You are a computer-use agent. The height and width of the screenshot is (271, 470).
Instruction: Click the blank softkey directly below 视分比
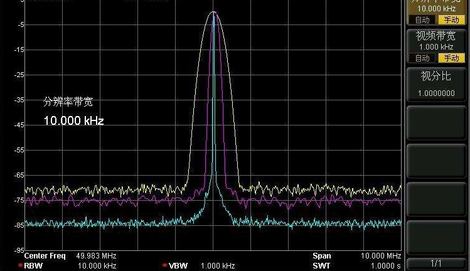(x=436, y=122)
